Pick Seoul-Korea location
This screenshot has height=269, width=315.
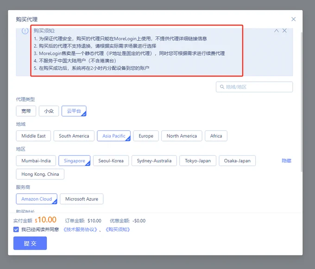[x=111, y=160]
